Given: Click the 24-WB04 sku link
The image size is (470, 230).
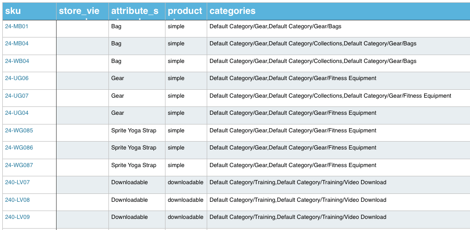Looking at the screenshot, I should coord(17,61).
